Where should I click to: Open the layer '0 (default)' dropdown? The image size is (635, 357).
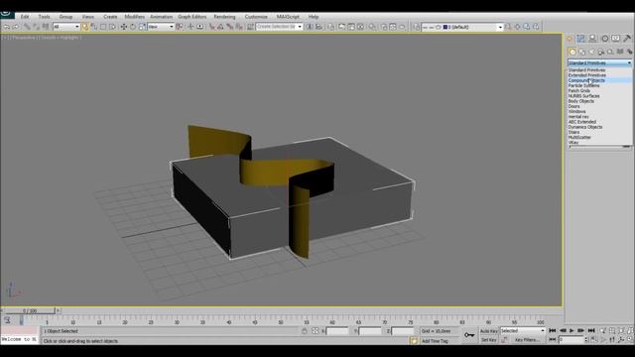tap(462, 27)
